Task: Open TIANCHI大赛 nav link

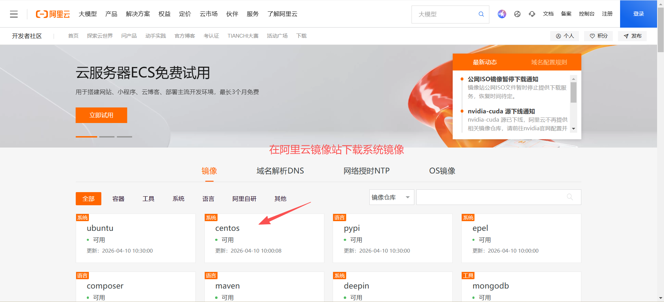Action: [x=243, y=36]
